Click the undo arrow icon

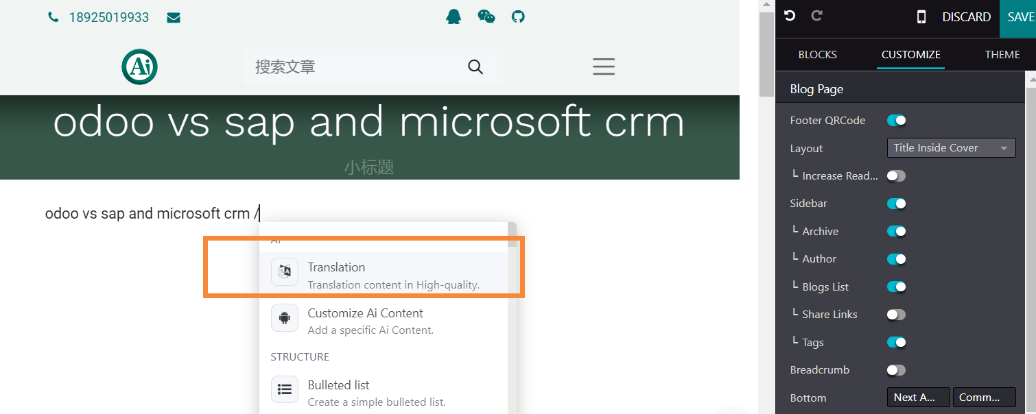click(x=790, y=16)
